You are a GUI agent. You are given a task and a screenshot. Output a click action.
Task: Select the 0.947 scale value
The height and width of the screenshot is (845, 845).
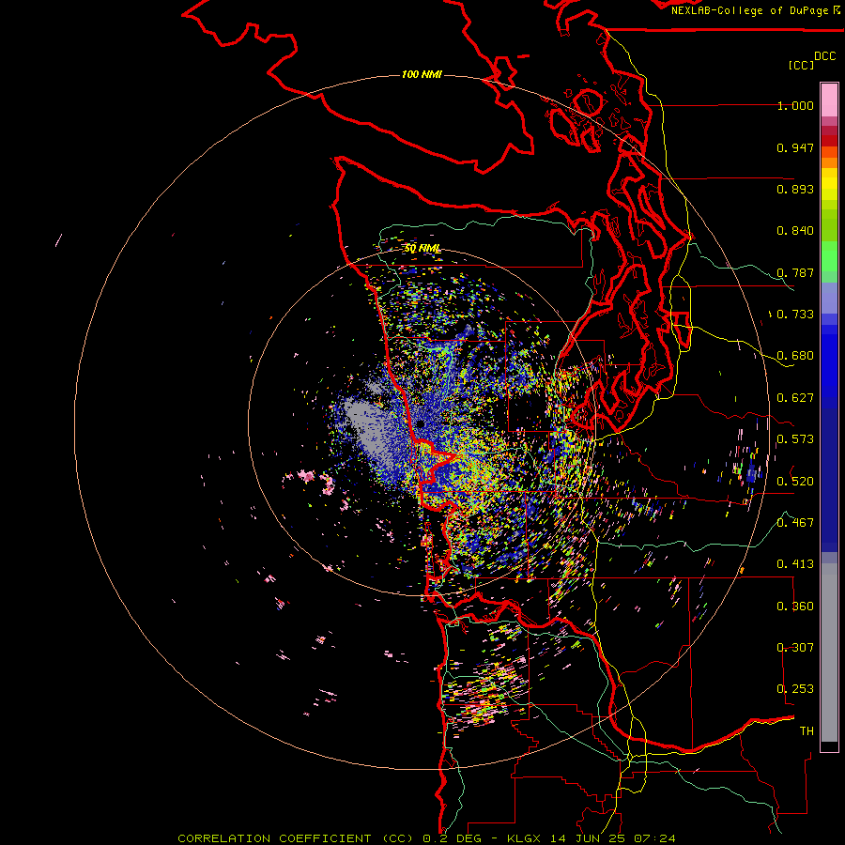pyautogui.click(x=795, y=147)
